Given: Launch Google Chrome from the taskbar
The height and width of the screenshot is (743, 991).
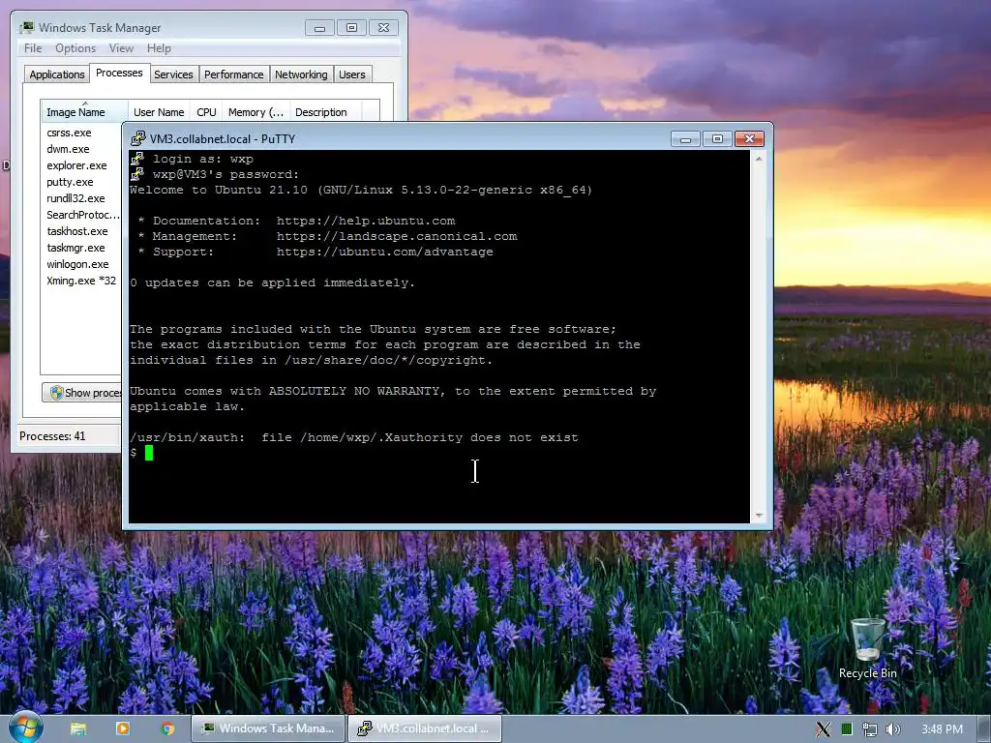Looking at the screenshot, I should click(167, 728).
